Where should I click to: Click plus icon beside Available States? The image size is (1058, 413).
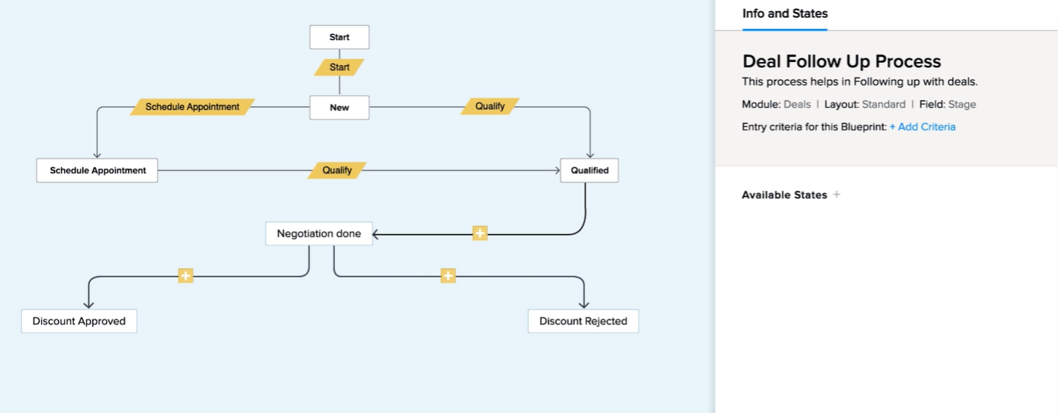pyautogui.click(x=837, y=195)
